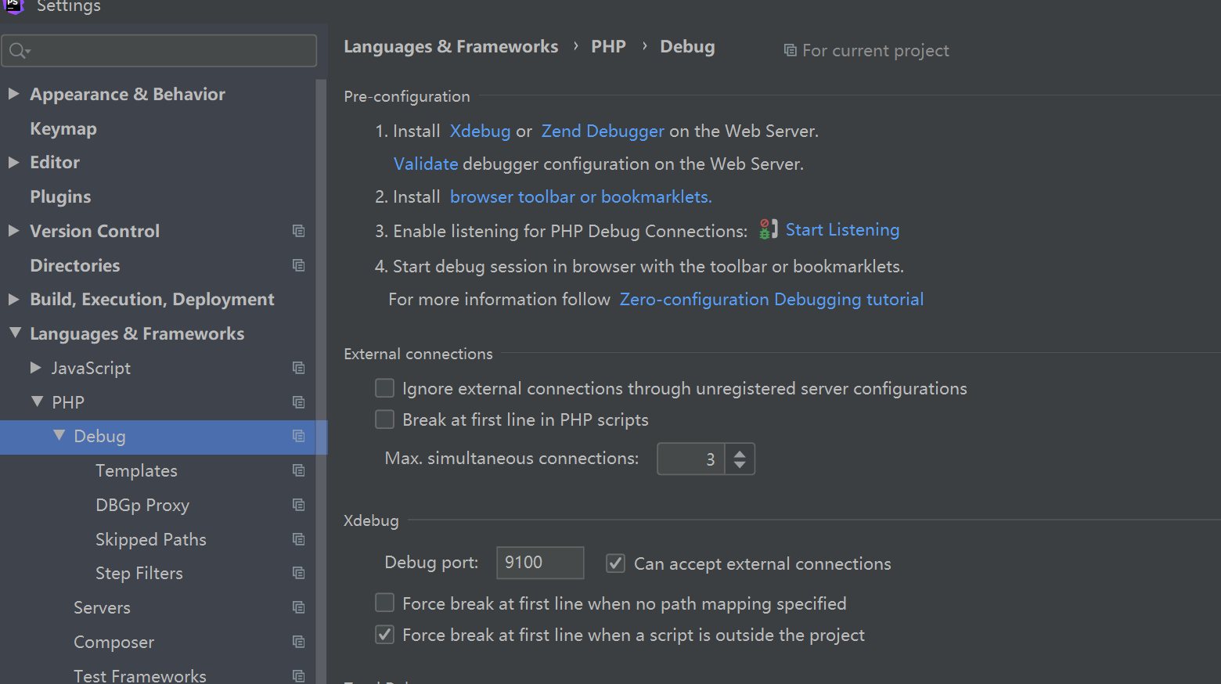1221x684 pixels.
Task: Click project-level icon beside Test Frameworks
Action: pos(298,675)
